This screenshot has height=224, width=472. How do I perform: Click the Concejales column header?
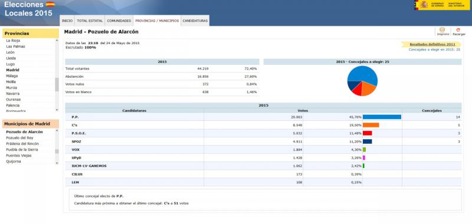click(432, 111)
